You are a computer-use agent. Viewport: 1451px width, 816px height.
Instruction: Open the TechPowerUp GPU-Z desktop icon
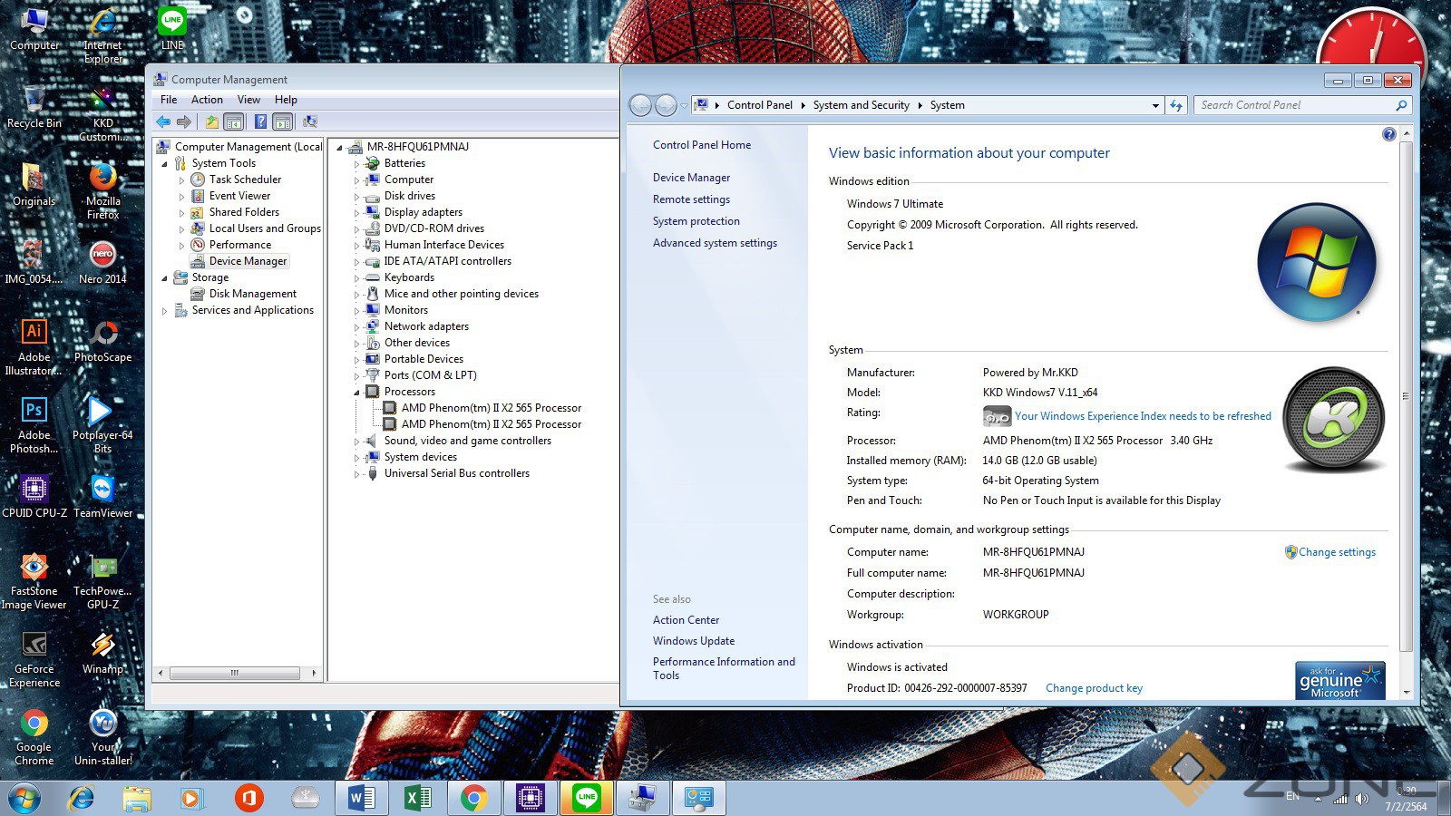tap(102, 568)
